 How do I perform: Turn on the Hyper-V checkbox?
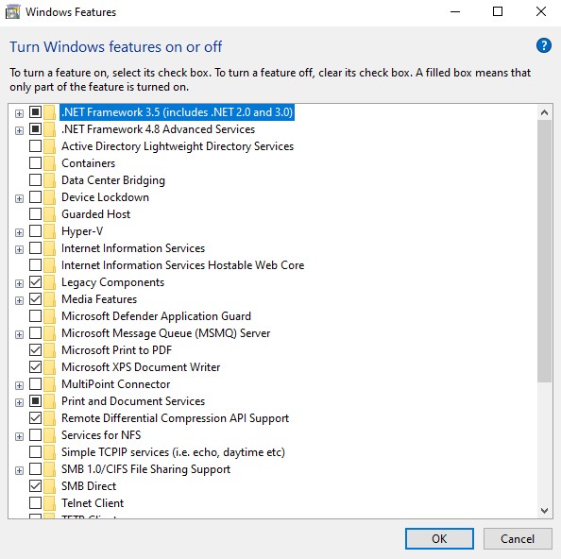tap(36, 230)
